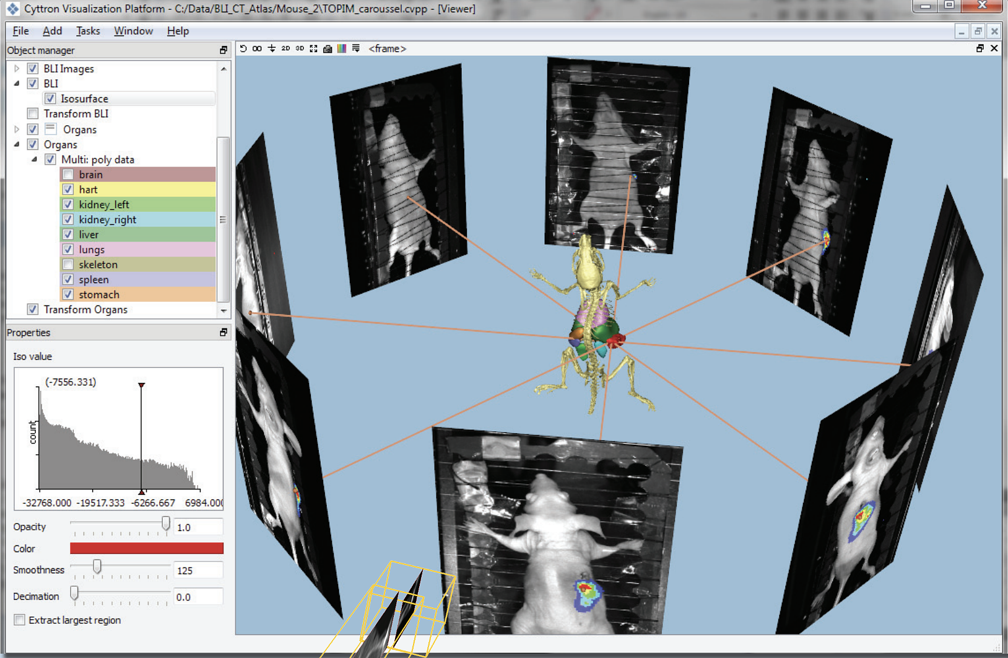
Task: Select the 3D view mode icon
Action: point(300,48)
